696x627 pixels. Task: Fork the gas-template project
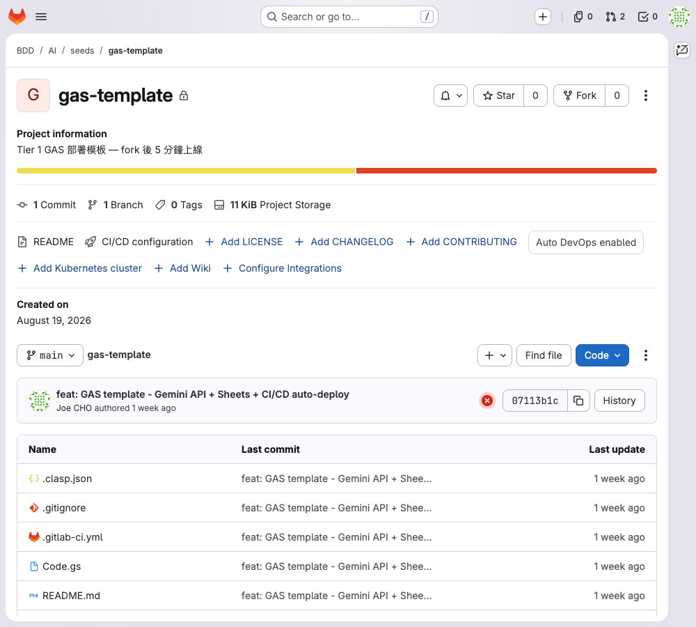tap(579, 95)
